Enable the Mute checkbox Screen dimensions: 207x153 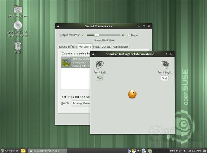[x=128, y=35]
